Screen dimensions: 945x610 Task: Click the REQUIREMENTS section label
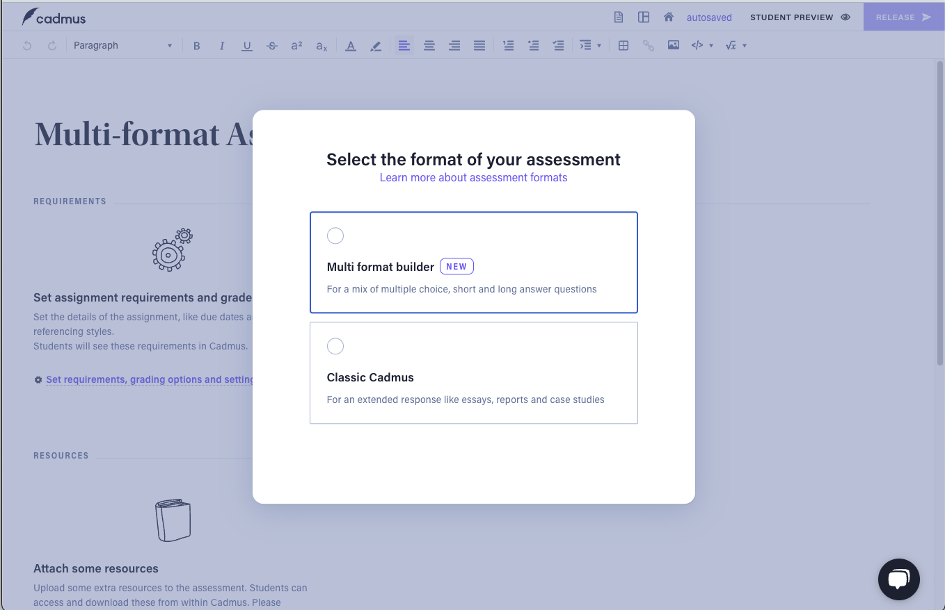[x=70, y=201]
